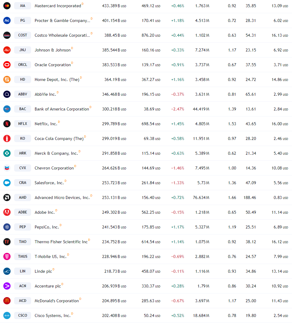Click the Chevron logo icon

[7, 168]
